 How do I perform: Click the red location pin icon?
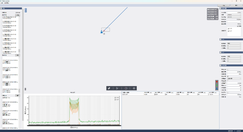(x=217, y=82)
